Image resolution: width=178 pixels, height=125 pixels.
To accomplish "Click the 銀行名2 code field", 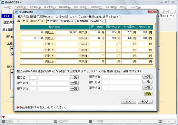I will click(x=33, y=83).
